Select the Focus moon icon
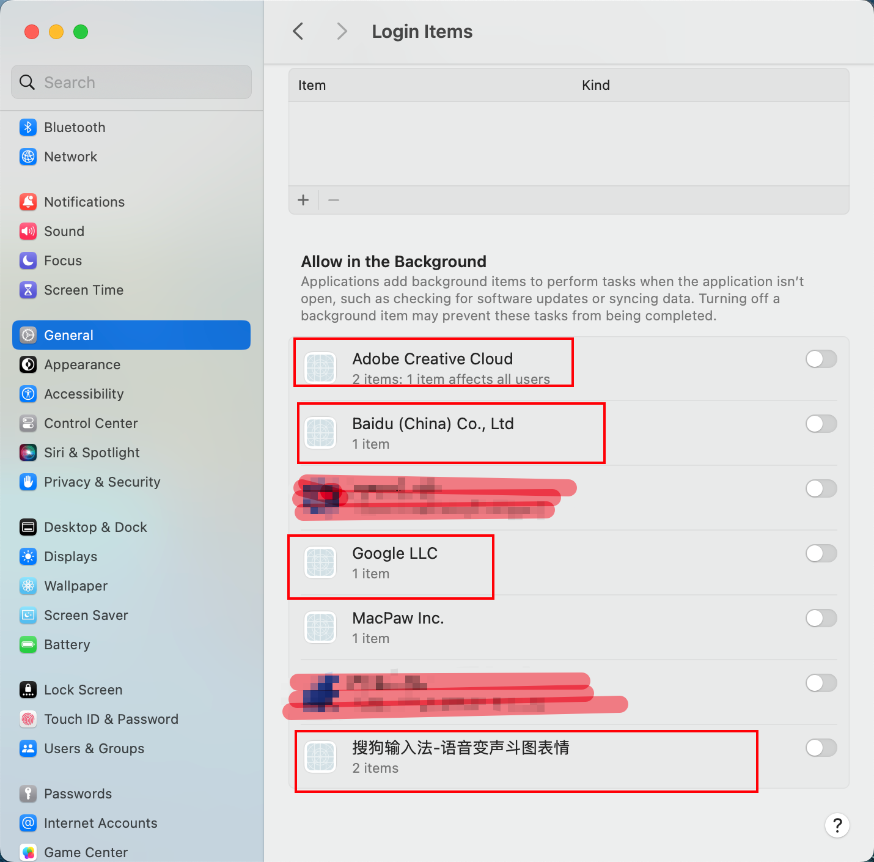The width and height of the screenshot is (874, 862). [28, 260]
